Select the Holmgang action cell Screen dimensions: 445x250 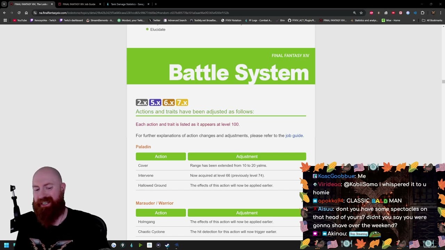point(161,222)
